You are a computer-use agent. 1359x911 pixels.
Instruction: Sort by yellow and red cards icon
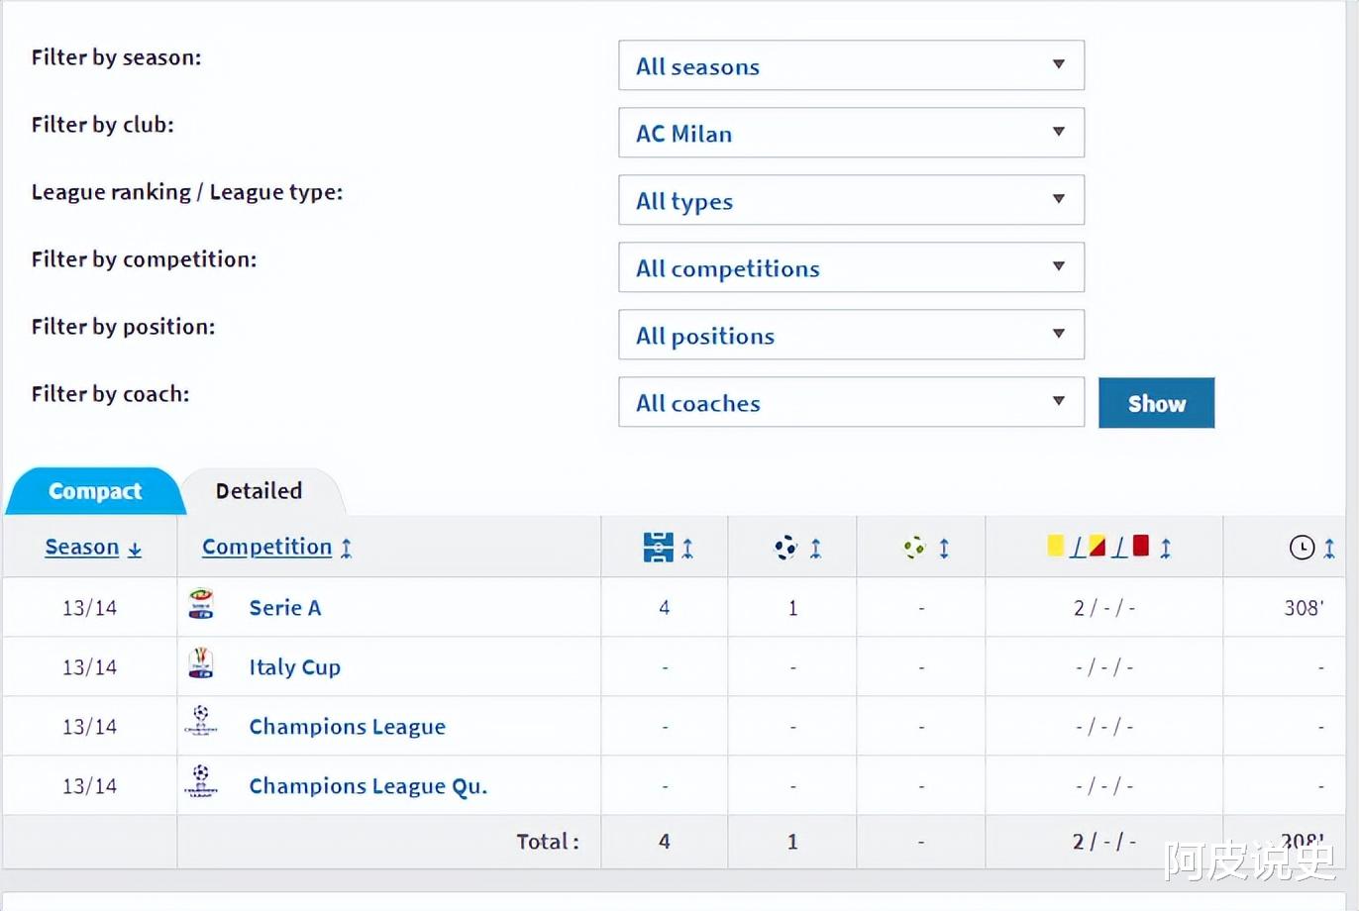coord(1098,547)
